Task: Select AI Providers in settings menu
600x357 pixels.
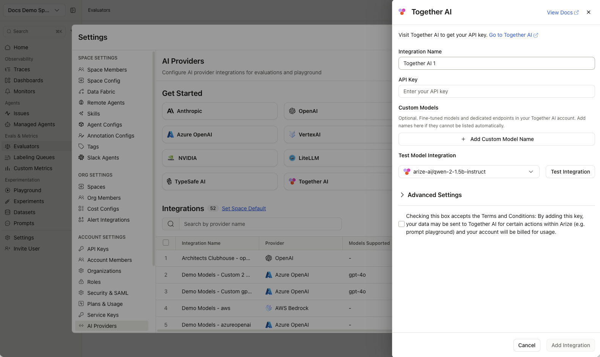Action: coord(112,326)
